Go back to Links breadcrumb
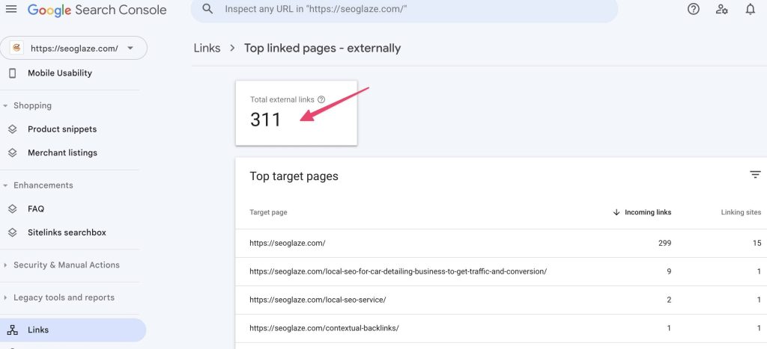The width and height of the screenshot is (767, 349). [207, 49]
